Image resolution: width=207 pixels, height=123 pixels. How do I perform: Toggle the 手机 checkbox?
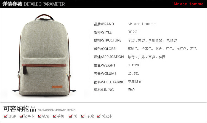coord(55,116)
